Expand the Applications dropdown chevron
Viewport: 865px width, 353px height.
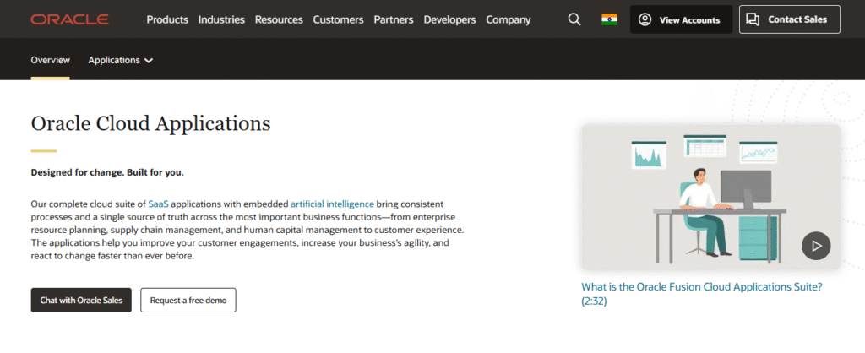[149, 61]
